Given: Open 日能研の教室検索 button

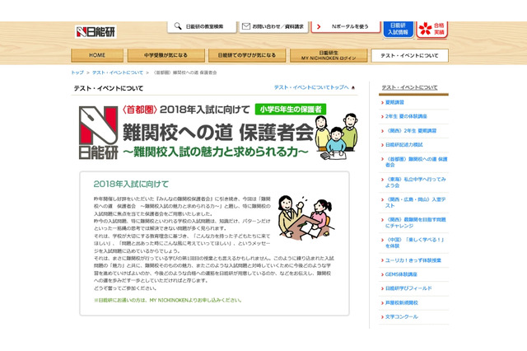Looking at the screenshot, I should [202, 26].
